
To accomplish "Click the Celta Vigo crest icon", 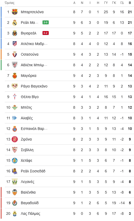I will tap(15, 97).
